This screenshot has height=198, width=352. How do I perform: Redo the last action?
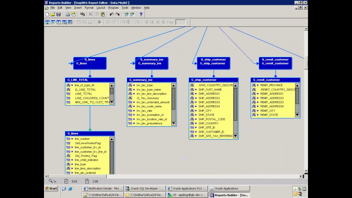[117, 14]
